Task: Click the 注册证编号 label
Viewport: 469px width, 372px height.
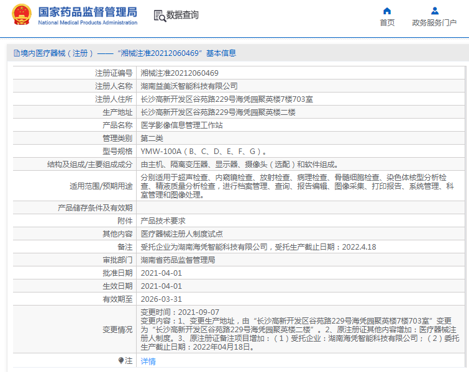Action: pos(114,73)
